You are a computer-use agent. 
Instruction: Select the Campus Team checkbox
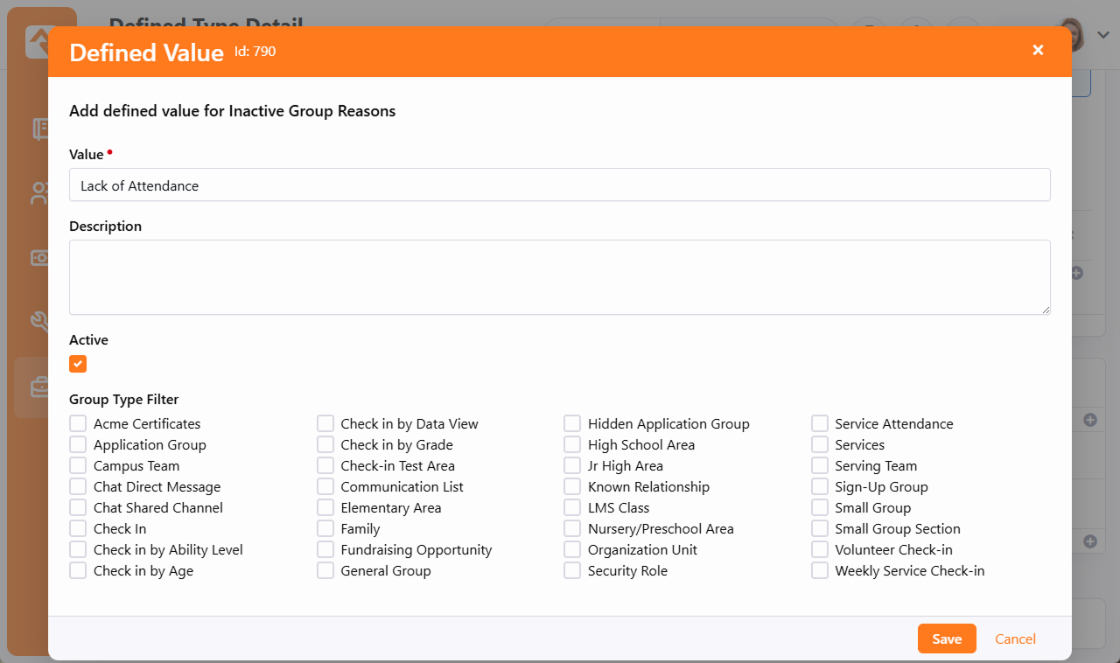click(78, 465)
